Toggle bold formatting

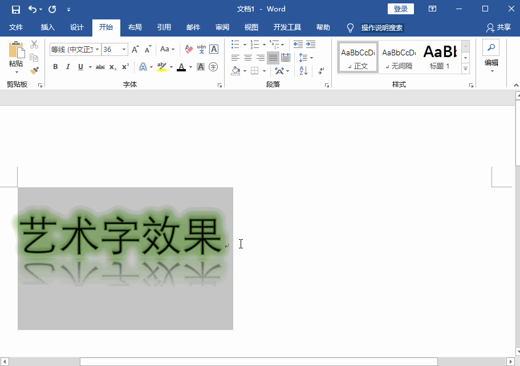pos(55,66)
